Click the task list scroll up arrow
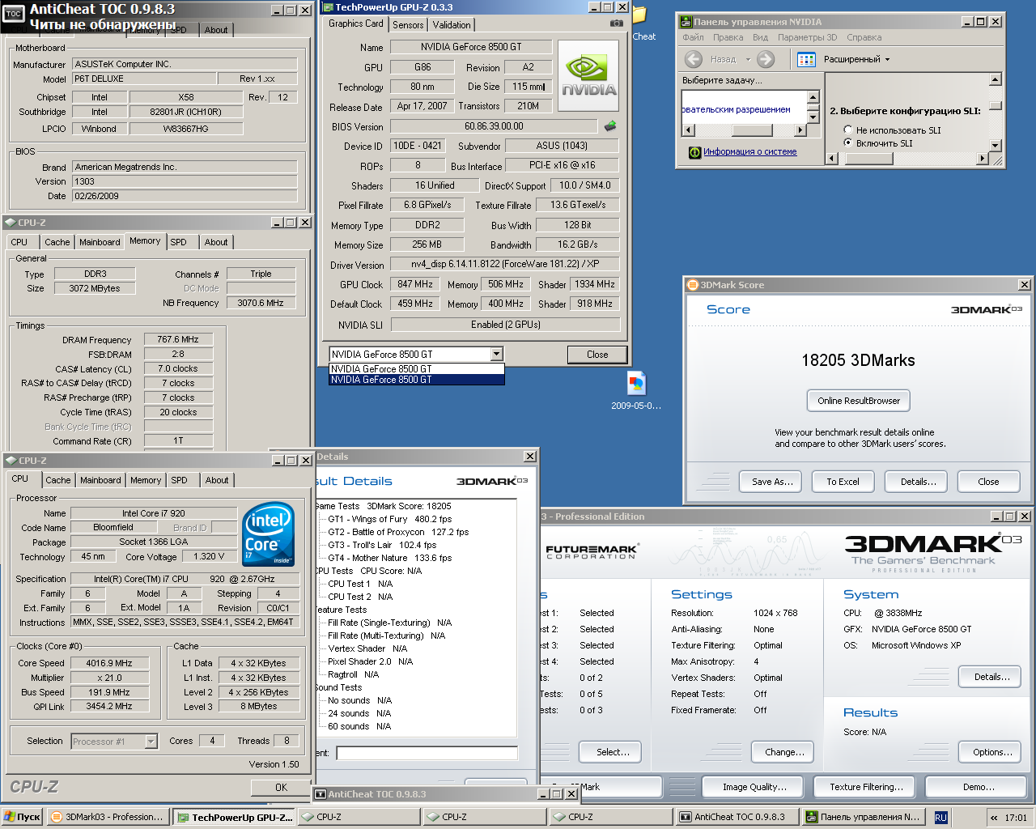The width and height of the screenshot is (1036, 829). pos(813,97)
